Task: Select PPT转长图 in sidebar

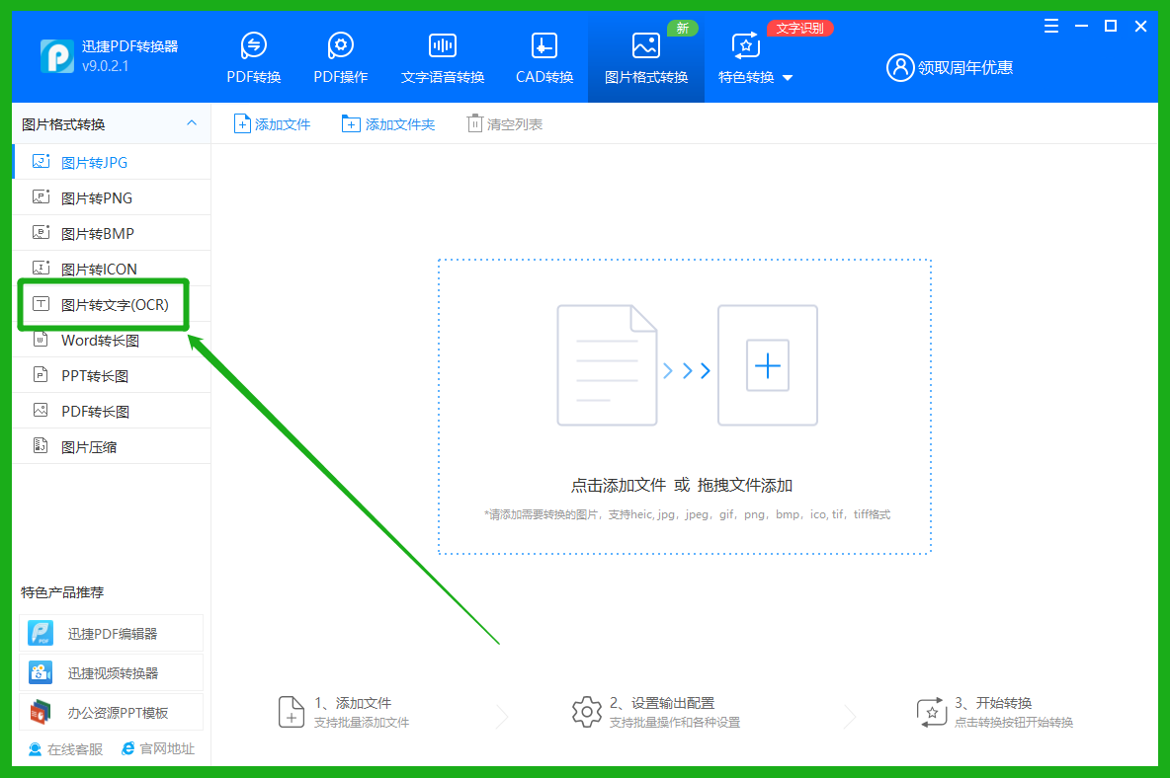Action: (x=112, y=375)
